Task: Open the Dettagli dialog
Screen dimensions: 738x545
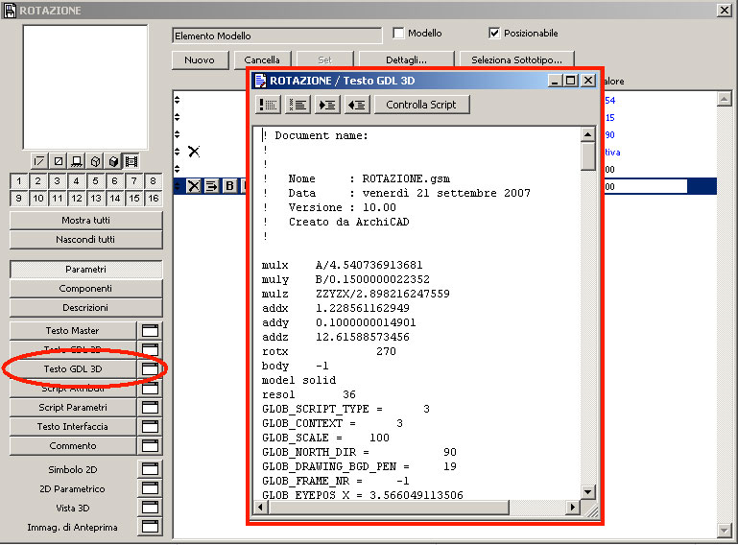Action: [406, 59]
